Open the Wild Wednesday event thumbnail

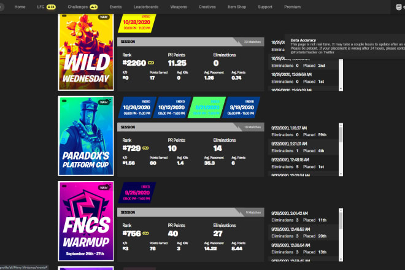click(86, 52)
